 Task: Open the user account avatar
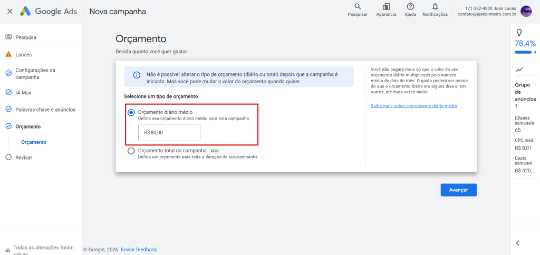tap(526, 12)
